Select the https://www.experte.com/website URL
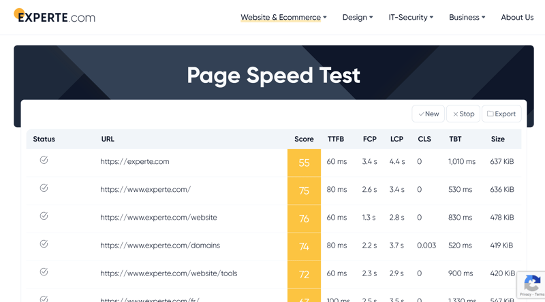Screen dimensions: 545x302 (x=159, y=218)
